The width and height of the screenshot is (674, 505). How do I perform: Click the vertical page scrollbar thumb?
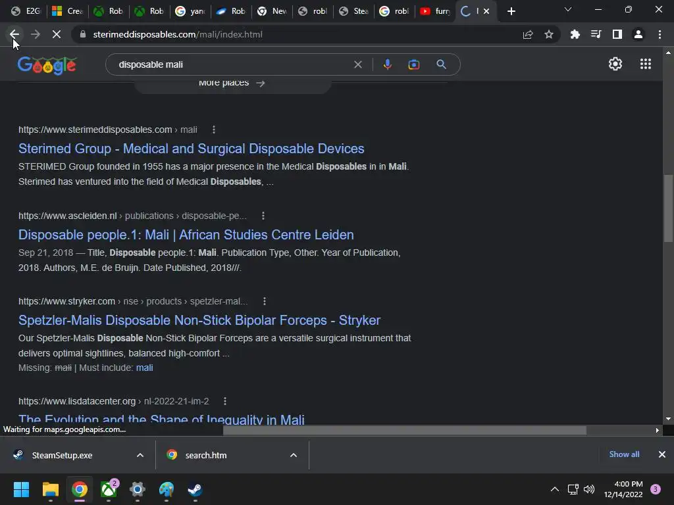pos(668,208)
